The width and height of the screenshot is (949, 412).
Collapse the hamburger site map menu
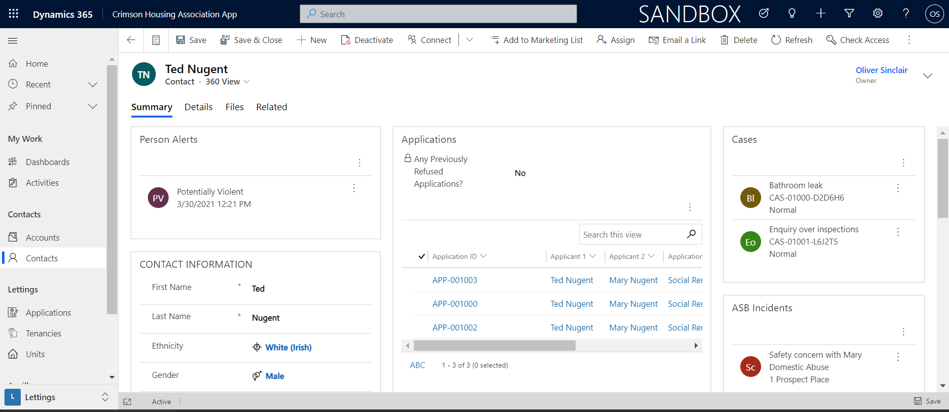coord(13,41)
